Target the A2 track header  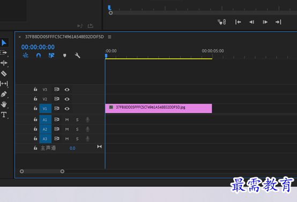(x=45, y=129)
